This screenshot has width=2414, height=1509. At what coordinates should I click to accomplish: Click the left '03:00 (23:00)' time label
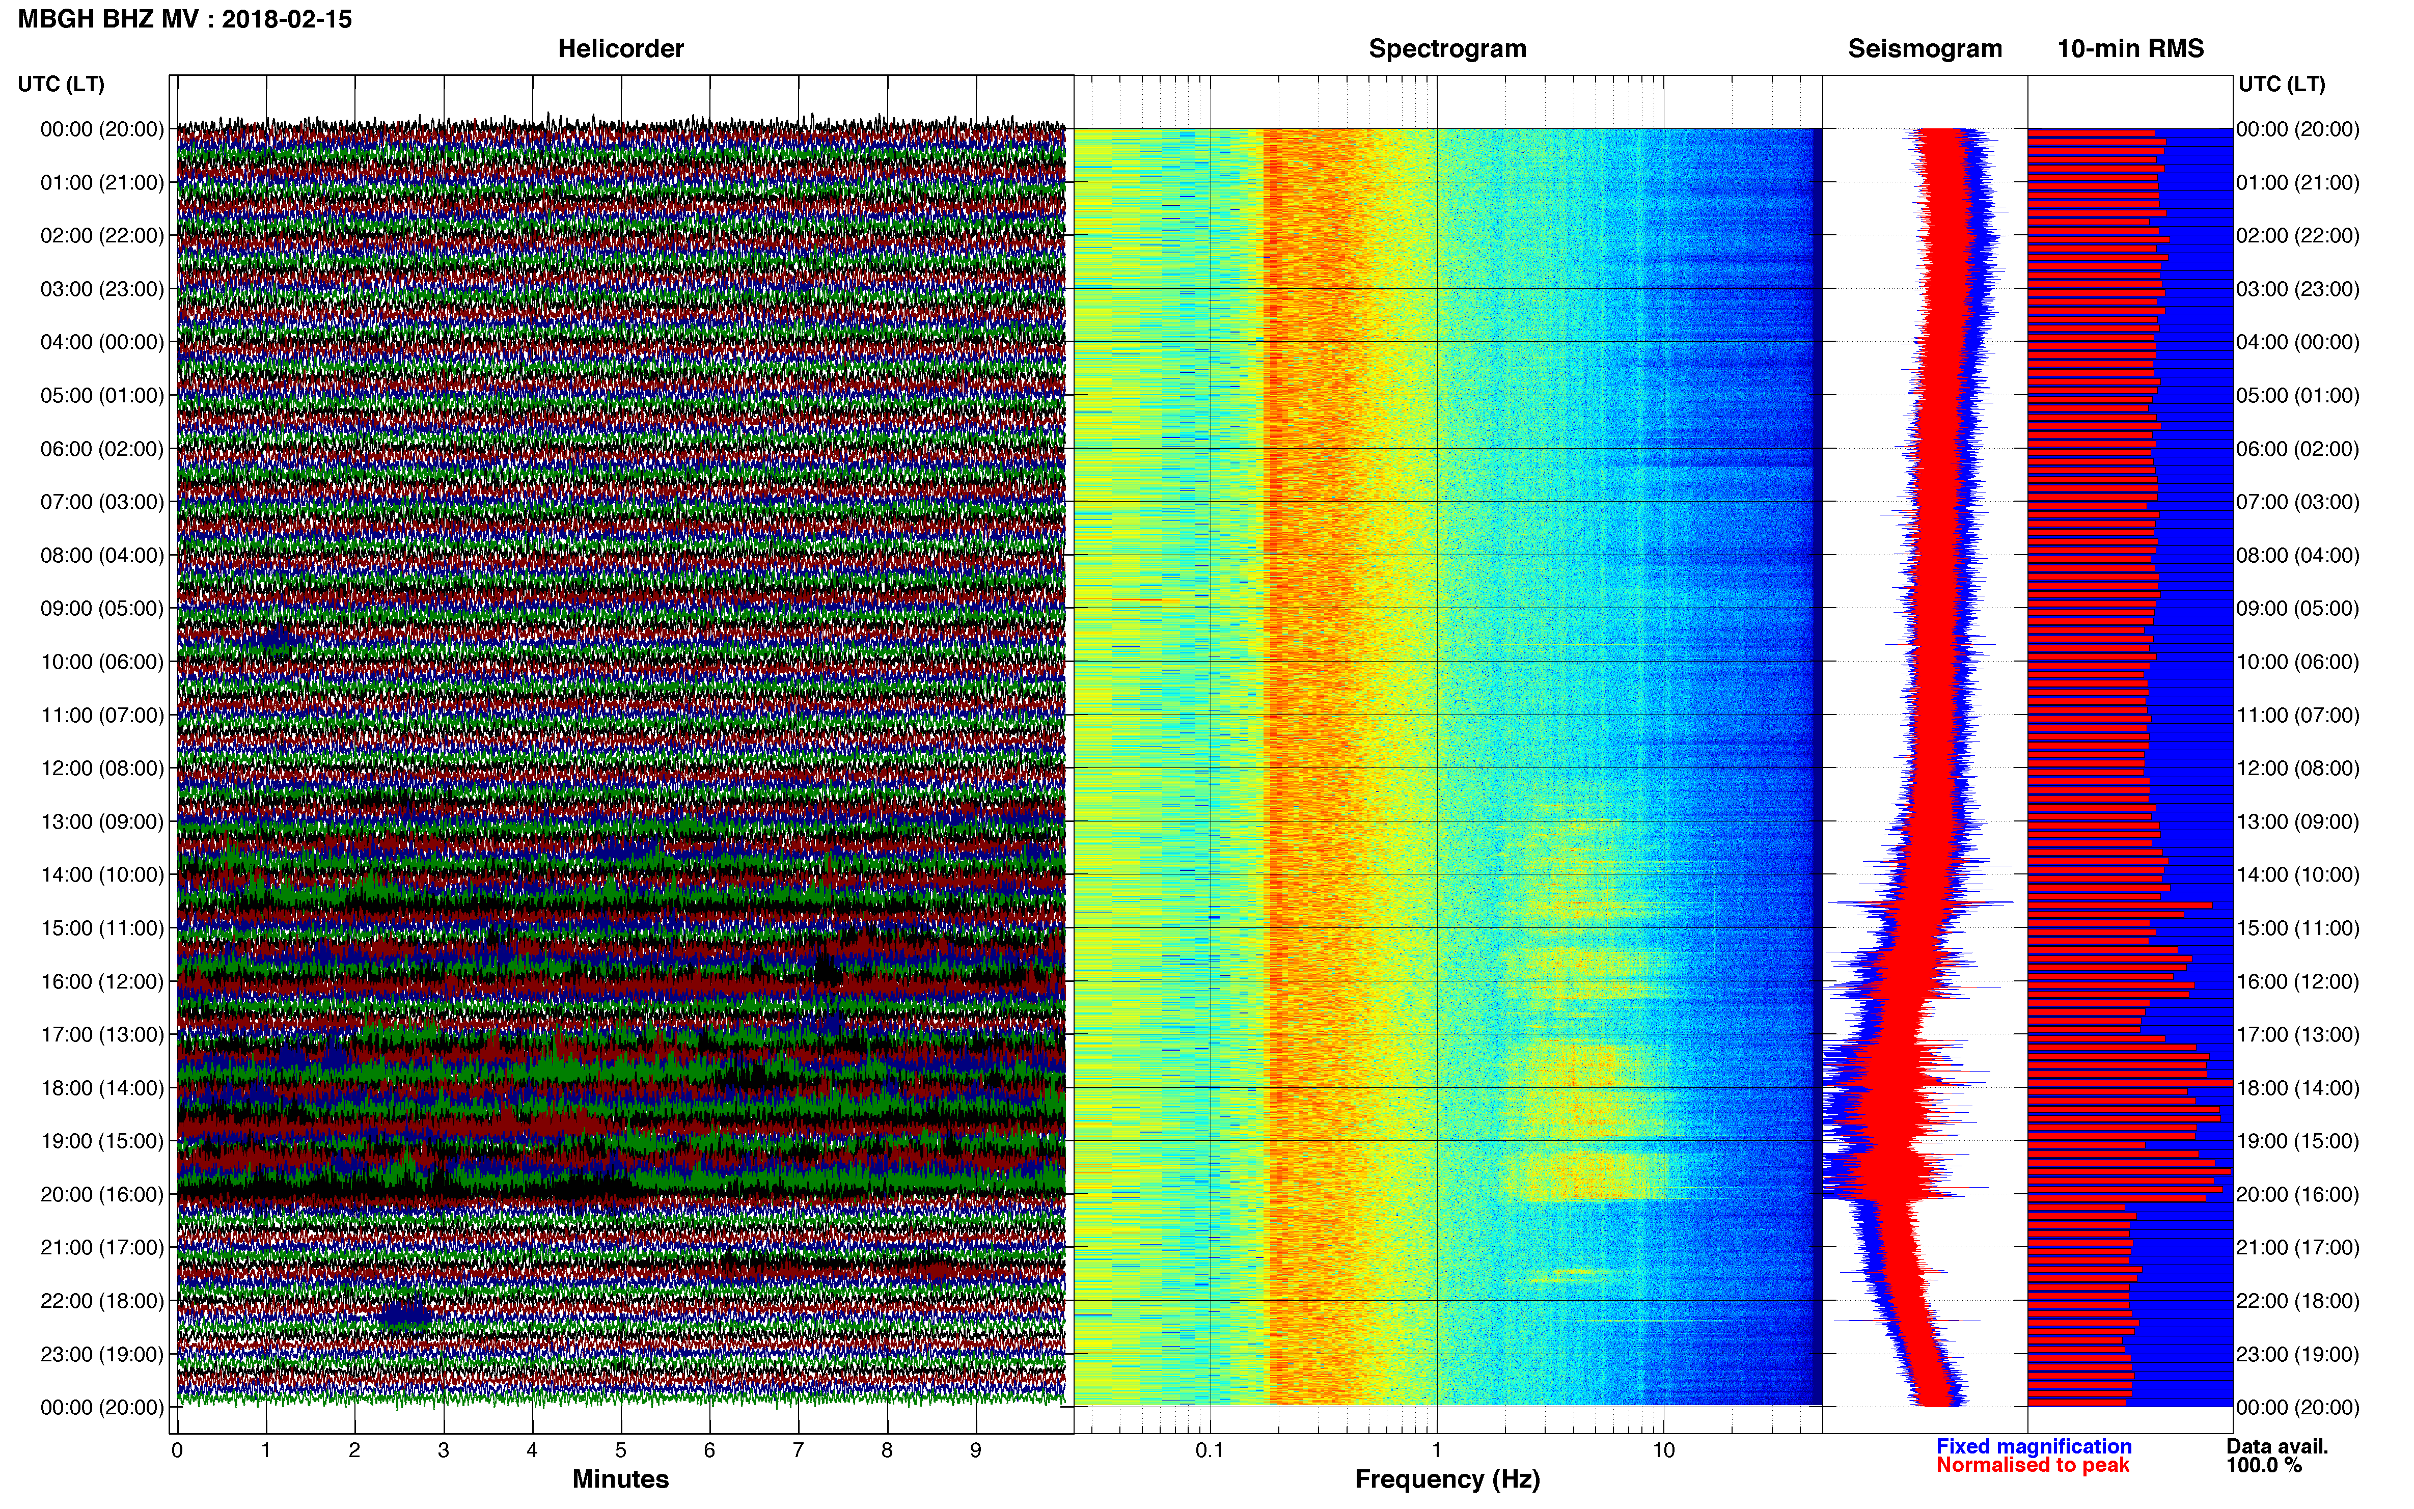pos(102,288)
